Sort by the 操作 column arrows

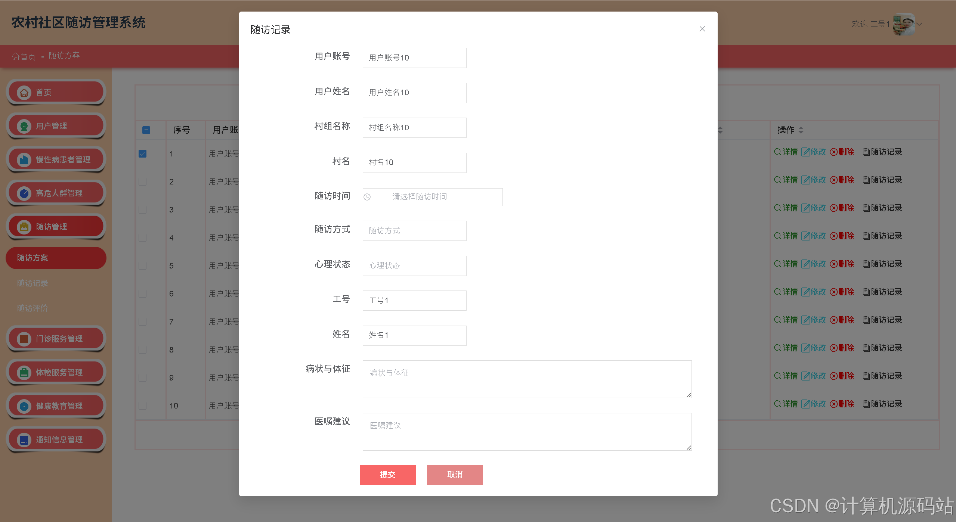pyautogui.click(x=801, y=130)
